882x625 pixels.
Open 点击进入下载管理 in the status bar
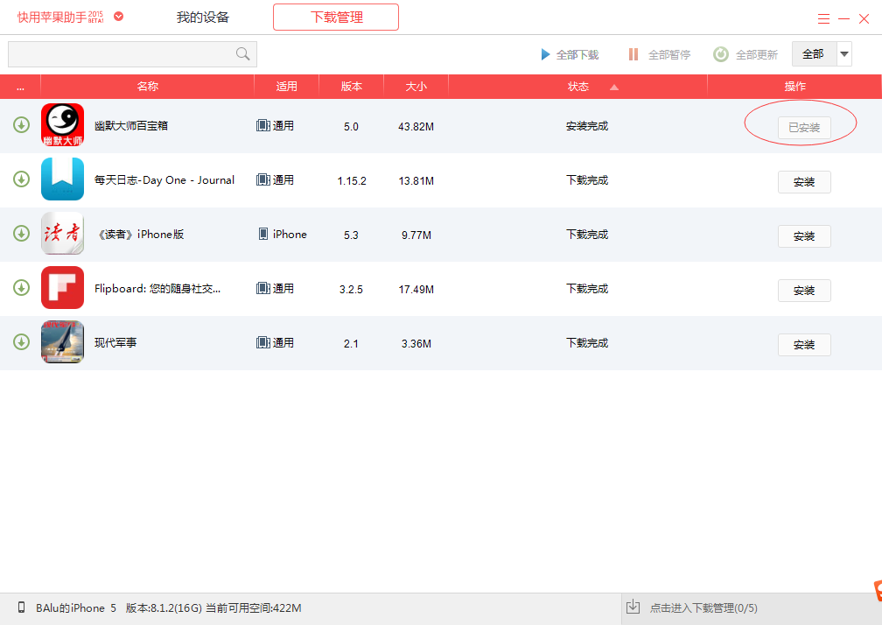point(703,607)
